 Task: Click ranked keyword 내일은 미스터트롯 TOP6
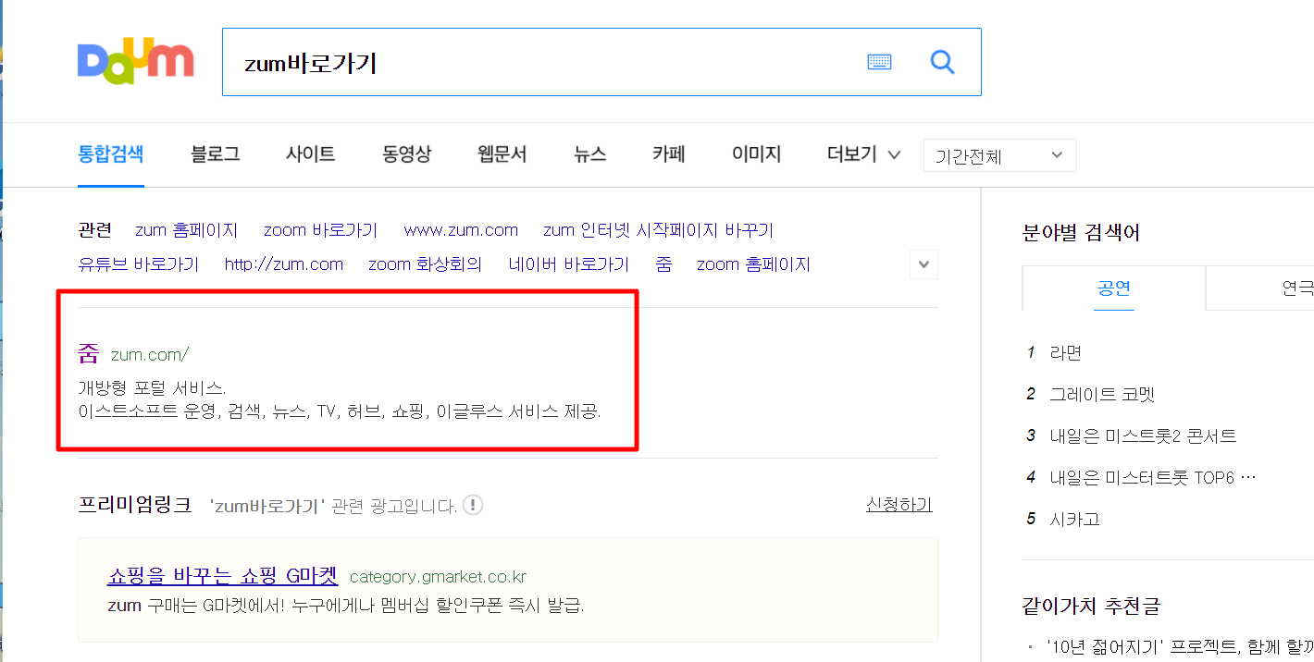point(1153,477)
